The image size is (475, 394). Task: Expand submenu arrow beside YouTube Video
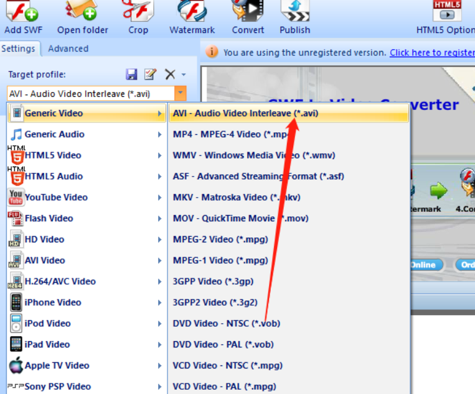(x=159, y=198)
